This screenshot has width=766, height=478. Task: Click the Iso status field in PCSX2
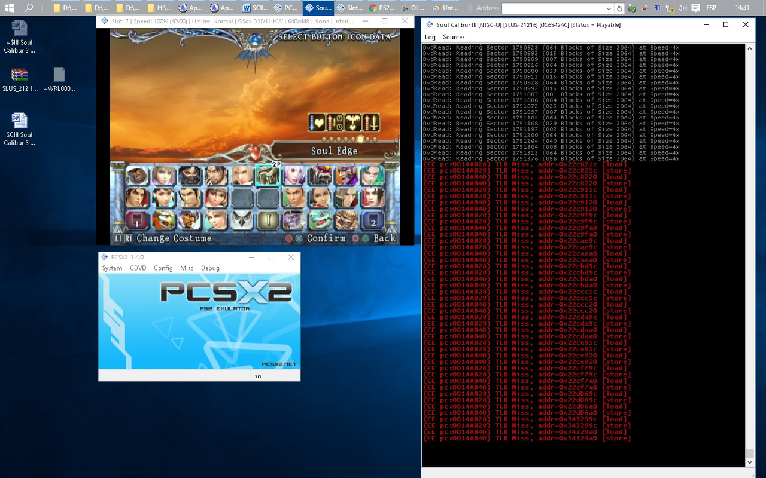275,376
